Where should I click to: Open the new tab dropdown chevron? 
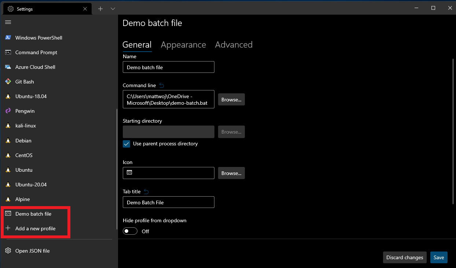[113, 8]
